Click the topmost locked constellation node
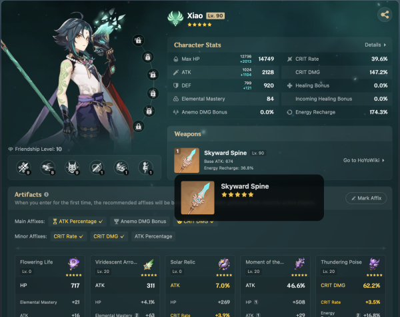Image resolution: width=400 pixels, height=317 pixels. pos(139,40)
